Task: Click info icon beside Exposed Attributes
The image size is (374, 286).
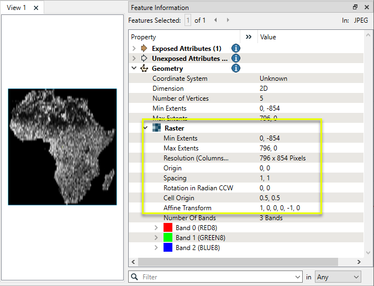Action: [236, 49]
